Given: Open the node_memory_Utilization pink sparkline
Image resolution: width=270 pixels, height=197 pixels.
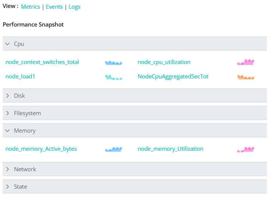Looking at the screenshot, I should point(246,150).
